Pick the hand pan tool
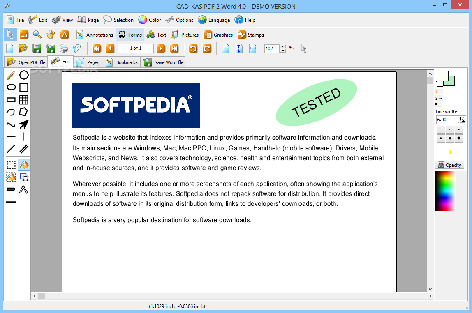This screenshot has height=313, width=472. click(x=51, y=35)
